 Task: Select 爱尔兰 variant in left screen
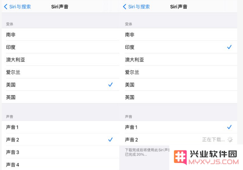tap(60, 72)
